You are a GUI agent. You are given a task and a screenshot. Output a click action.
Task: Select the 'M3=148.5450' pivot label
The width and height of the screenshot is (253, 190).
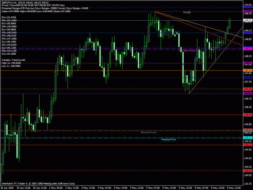pyautogui.click(x=9, y=32)
